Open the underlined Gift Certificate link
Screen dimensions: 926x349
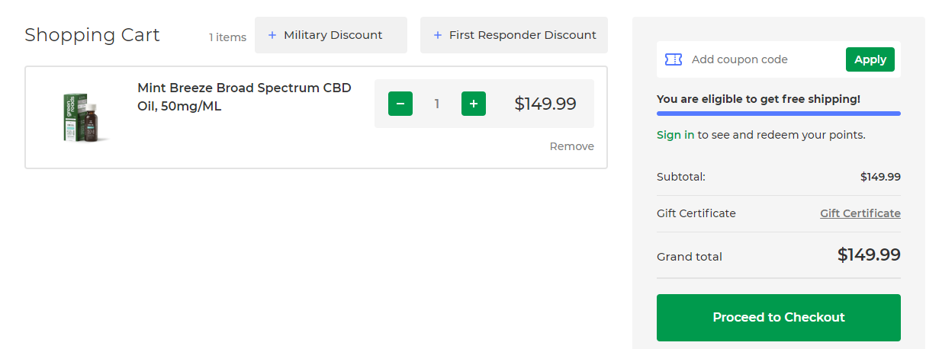point(860,213)
